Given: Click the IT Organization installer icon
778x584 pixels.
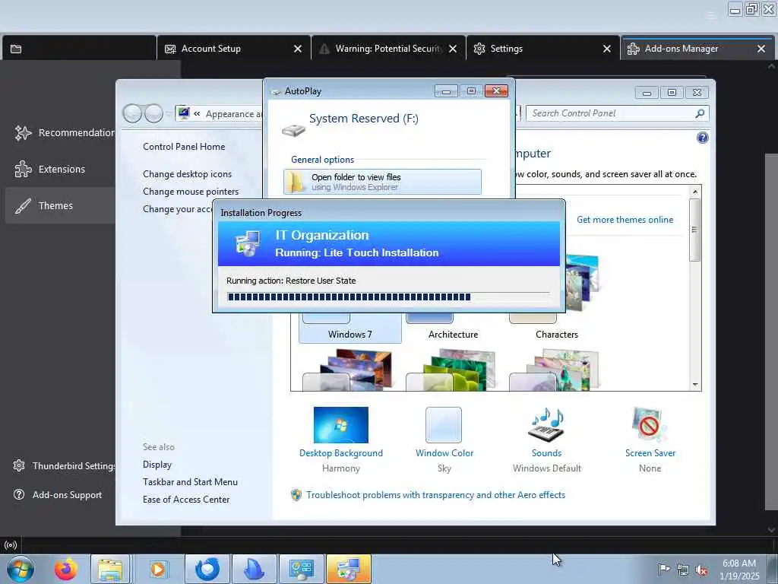Looking at the screenshot, I should click(x=248, y=243).
